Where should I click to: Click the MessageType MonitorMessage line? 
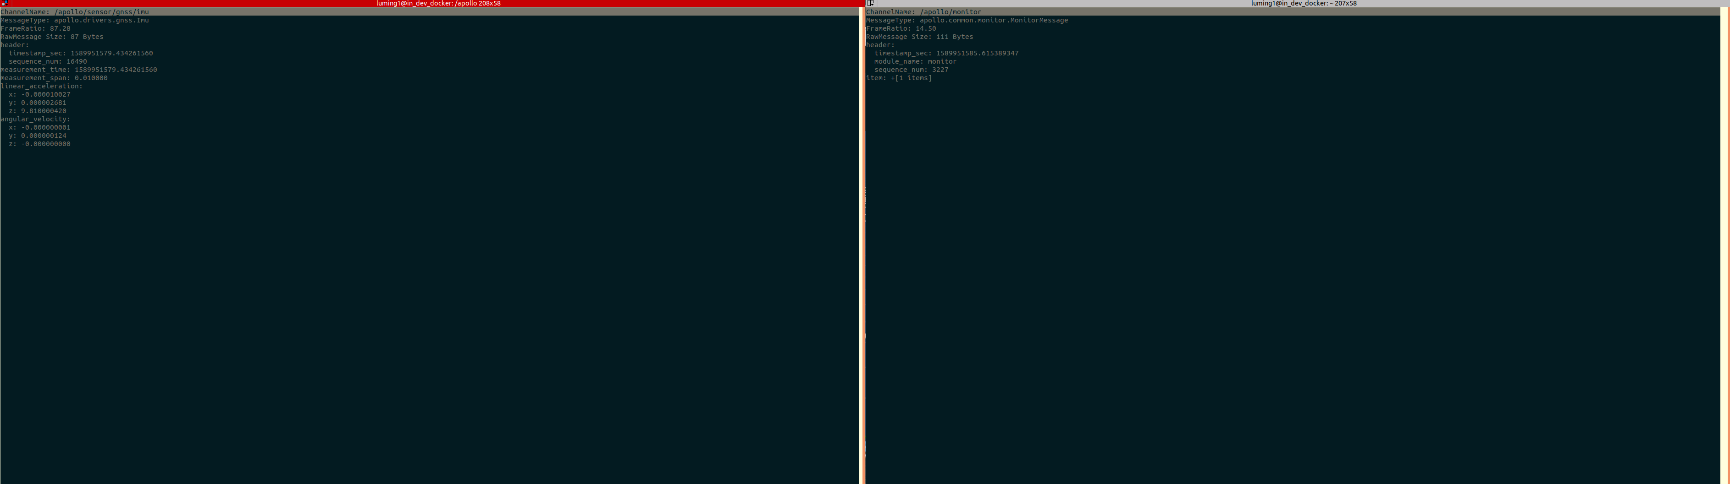click(x=967, y=20)
